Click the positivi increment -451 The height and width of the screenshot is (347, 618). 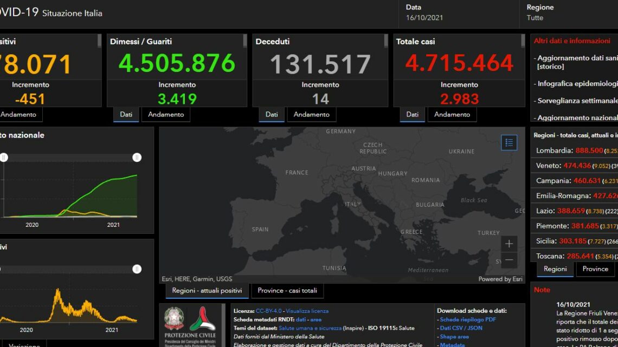30,99
